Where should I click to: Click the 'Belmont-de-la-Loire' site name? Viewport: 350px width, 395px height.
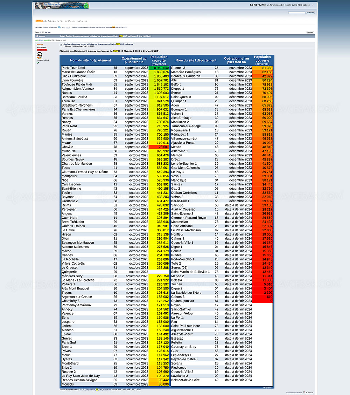pyautogui.click(x=185, y=380)
